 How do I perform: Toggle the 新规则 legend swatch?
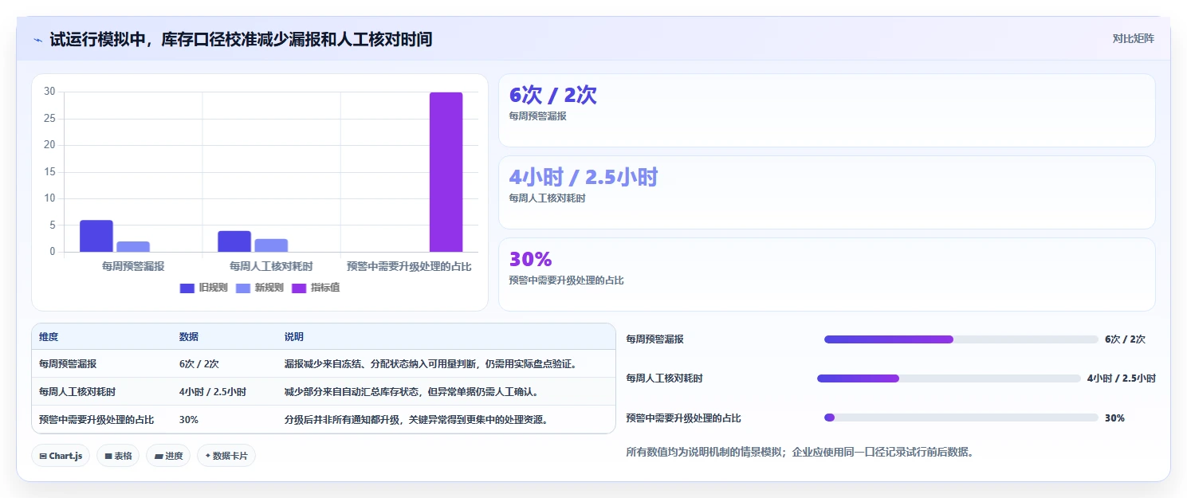click(243, 288)
